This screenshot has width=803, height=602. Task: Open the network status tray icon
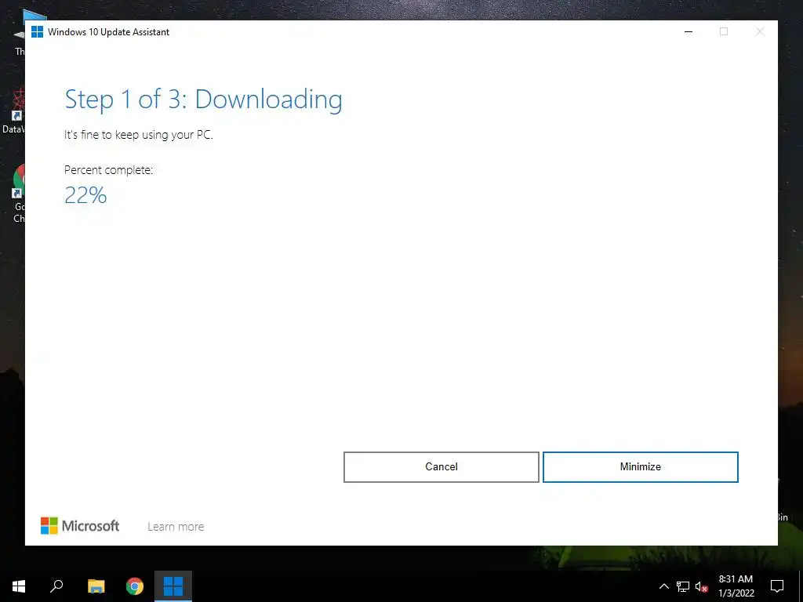[683, 586]
